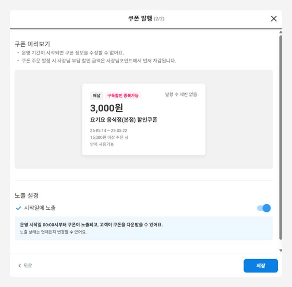Select the coupon preview card
292x287 pixels.
(x=144, y=119)
